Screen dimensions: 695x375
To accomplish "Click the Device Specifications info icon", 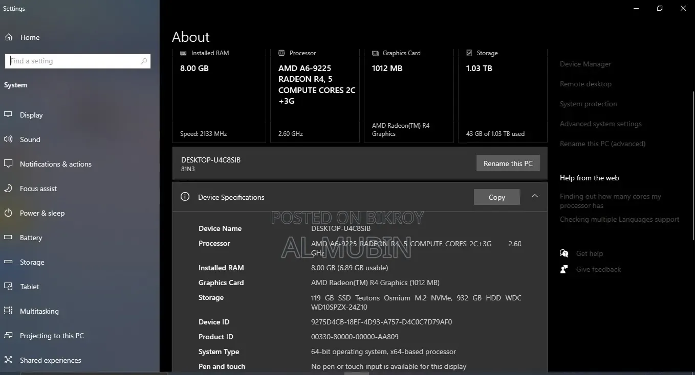I will 185,197.
